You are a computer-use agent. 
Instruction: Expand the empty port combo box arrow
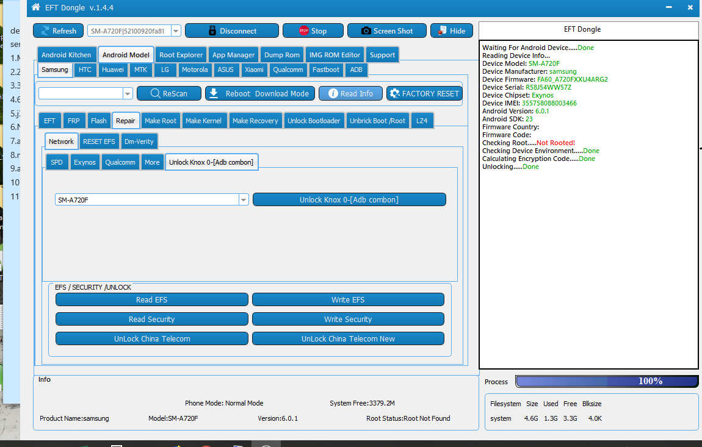(128, 93)
